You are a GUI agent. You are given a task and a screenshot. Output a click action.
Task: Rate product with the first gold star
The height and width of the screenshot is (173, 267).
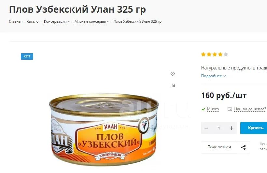[x=203, y=54]
